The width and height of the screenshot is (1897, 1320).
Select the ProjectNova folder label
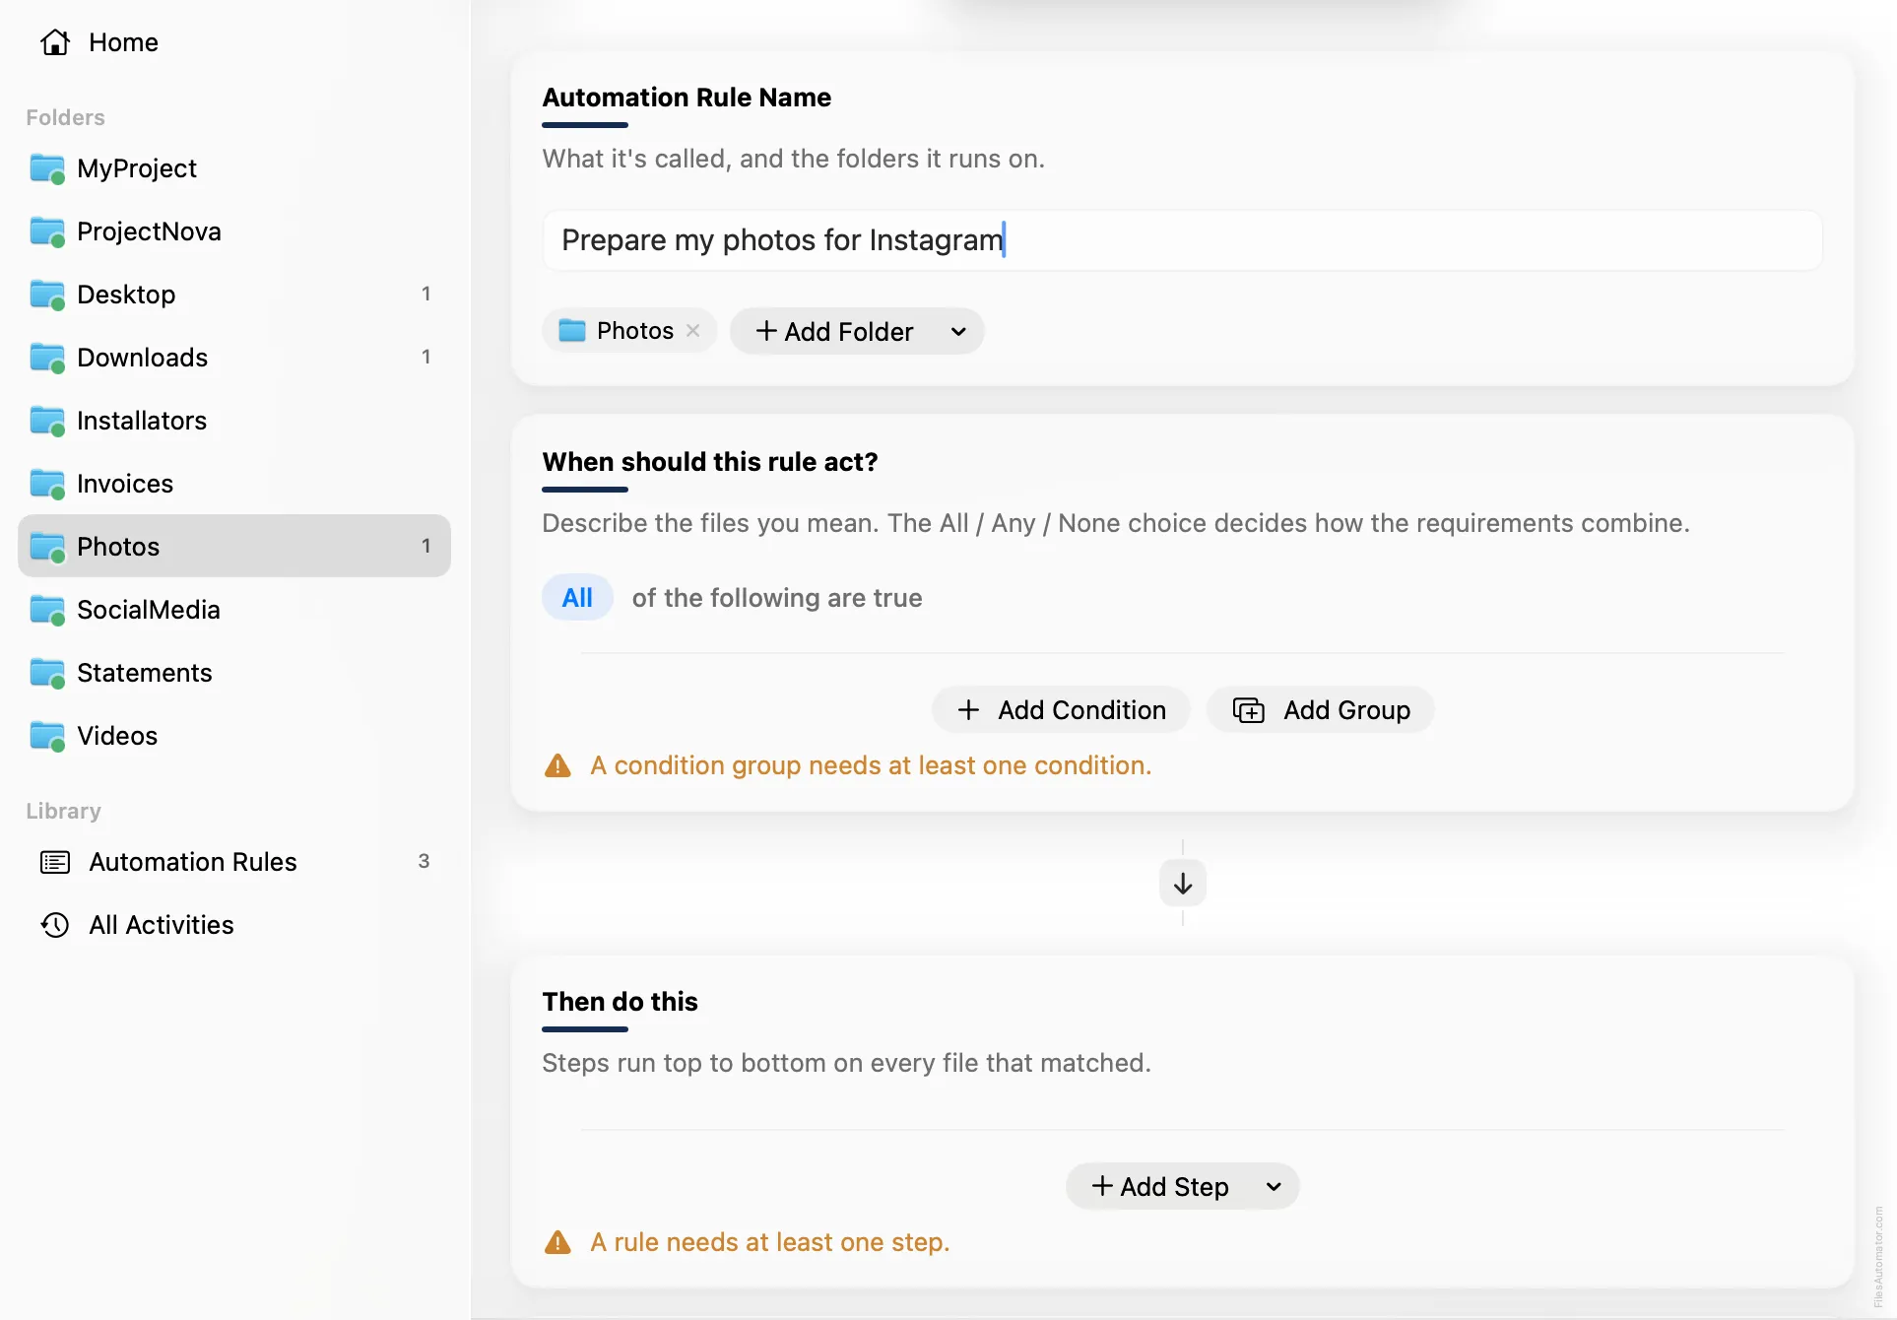pyautogui.click(x=149, y=231)
